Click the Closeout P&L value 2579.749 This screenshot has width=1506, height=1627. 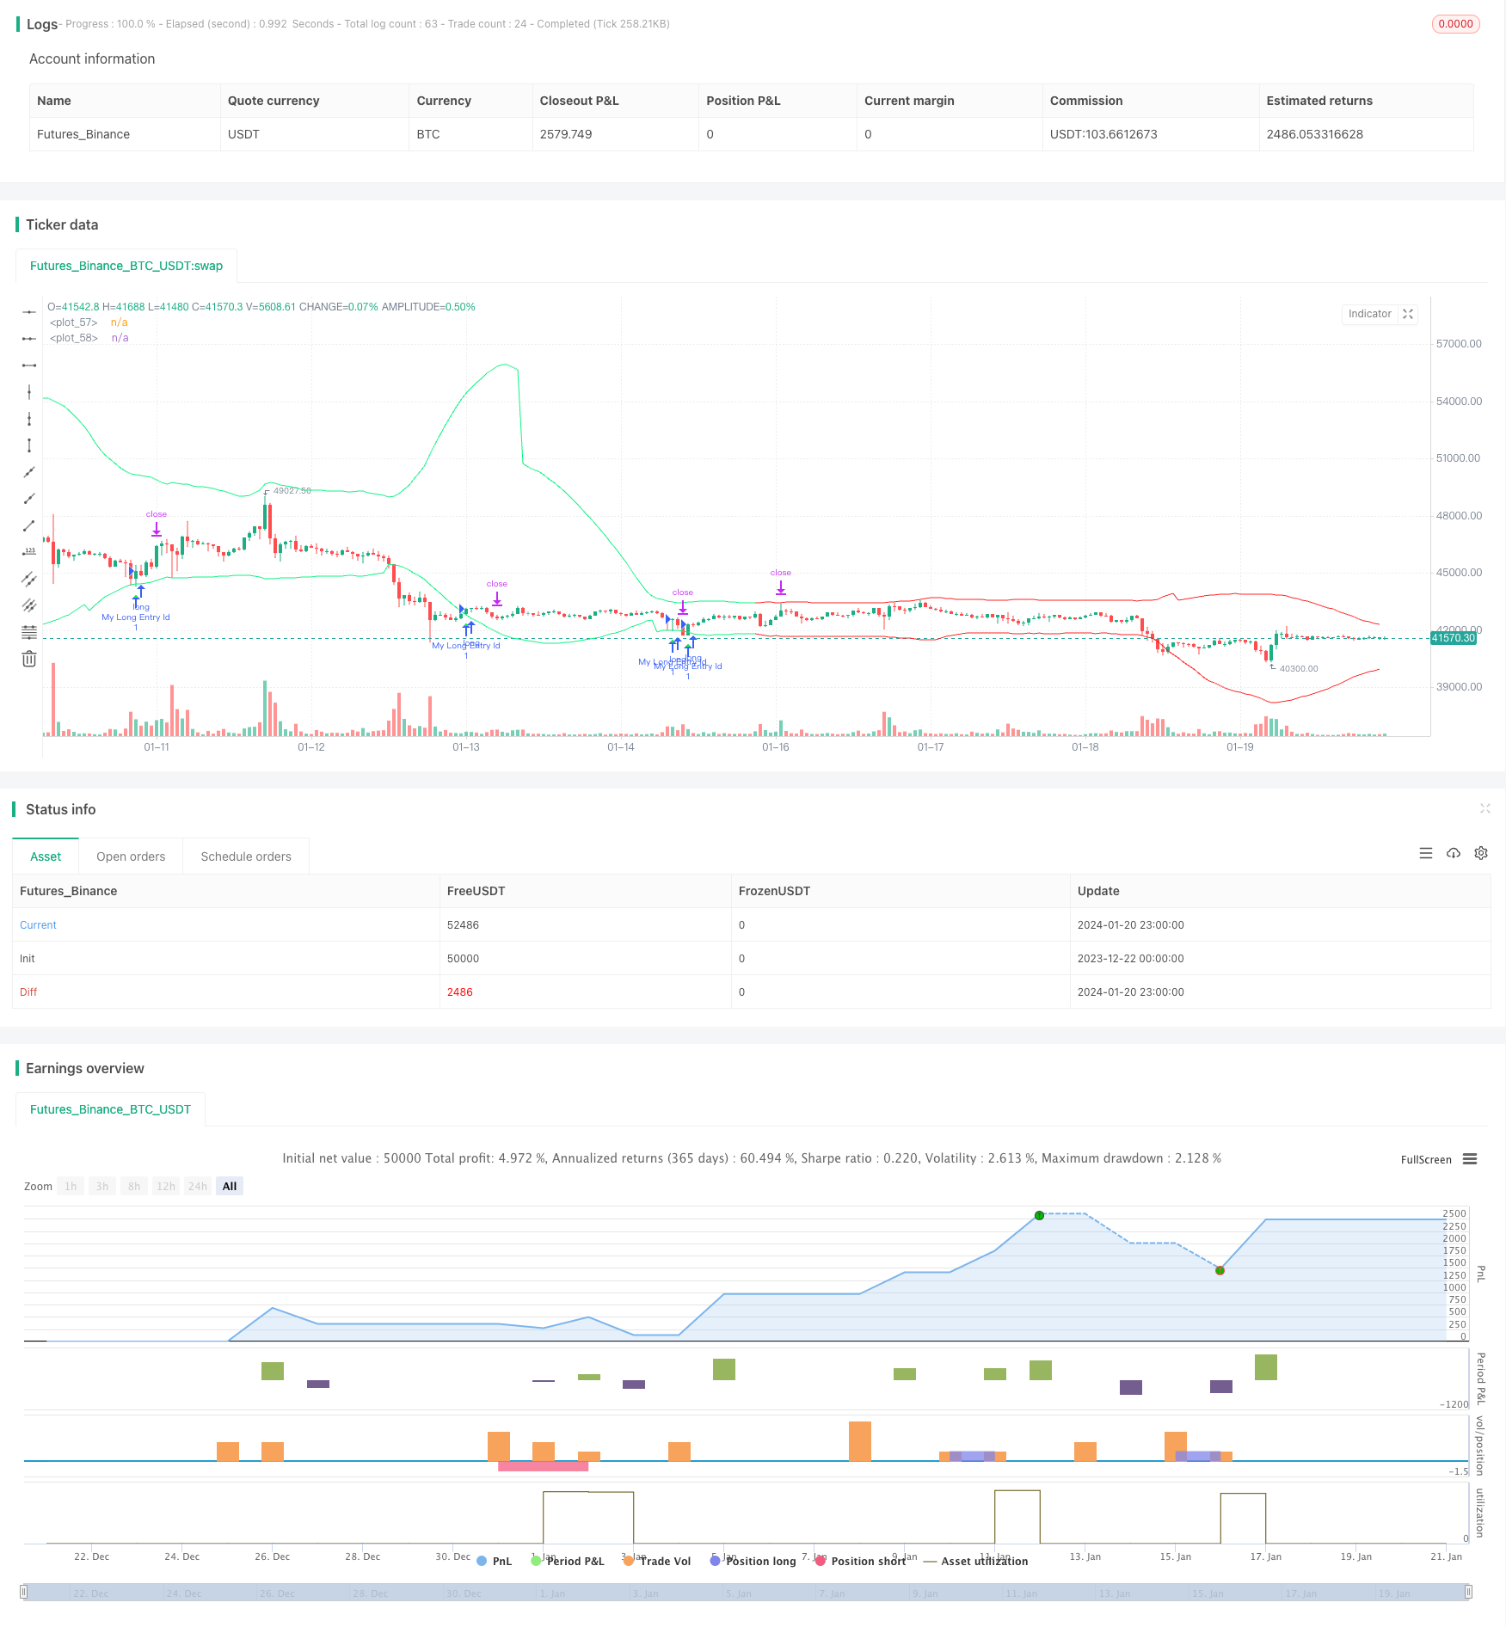(566, 134)
